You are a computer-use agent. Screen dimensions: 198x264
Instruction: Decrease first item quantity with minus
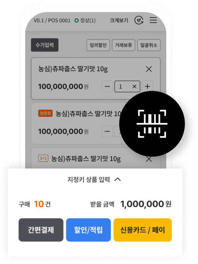[x=107, y=87]
